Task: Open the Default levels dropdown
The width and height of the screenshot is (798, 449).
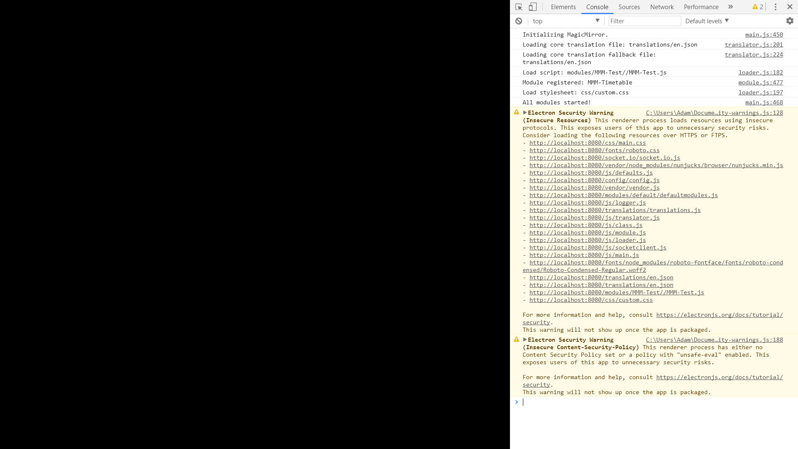Action: 707,21
